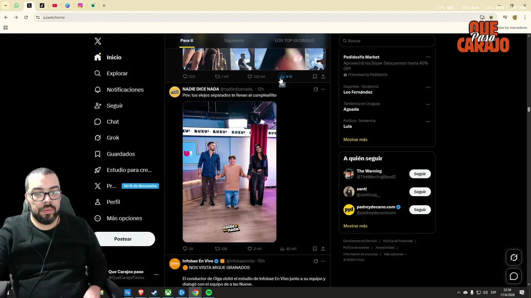Switch to the LOS TOP GLOBALES tab
Image resolution: width=531 pixels, height=298 pixels.
[295, 41]
